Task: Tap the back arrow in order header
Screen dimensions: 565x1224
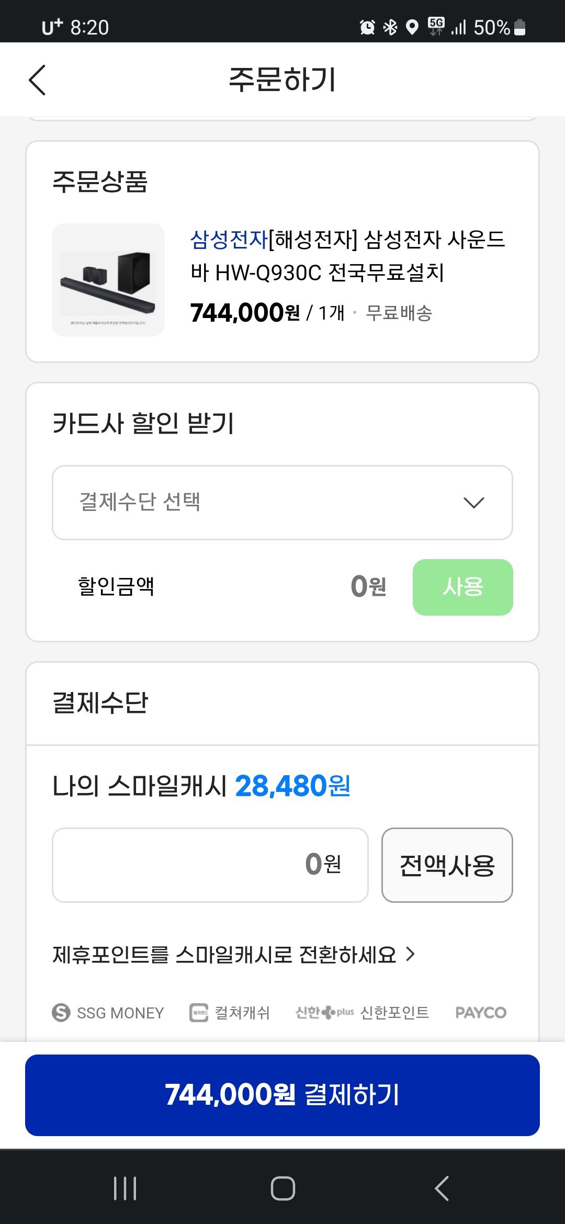Action: pyautogui.click(x=37, y=80)
